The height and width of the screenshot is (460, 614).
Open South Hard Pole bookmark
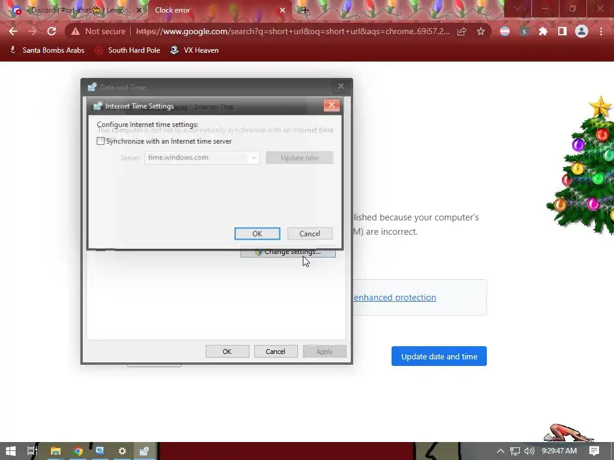point(128,50)
